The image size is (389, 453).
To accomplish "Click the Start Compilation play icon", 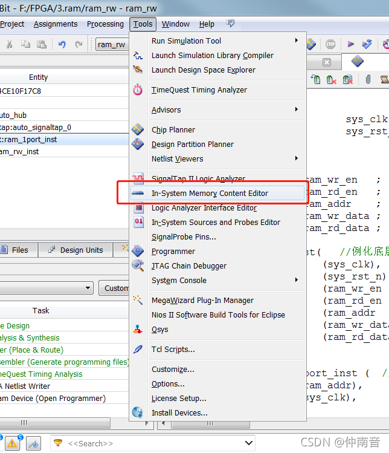I will click(x=350, y=44).
